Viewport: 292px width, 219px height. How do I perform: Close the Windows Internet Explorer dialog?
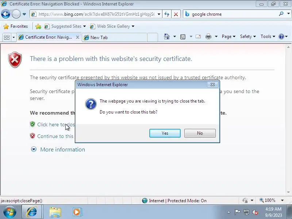212,85
